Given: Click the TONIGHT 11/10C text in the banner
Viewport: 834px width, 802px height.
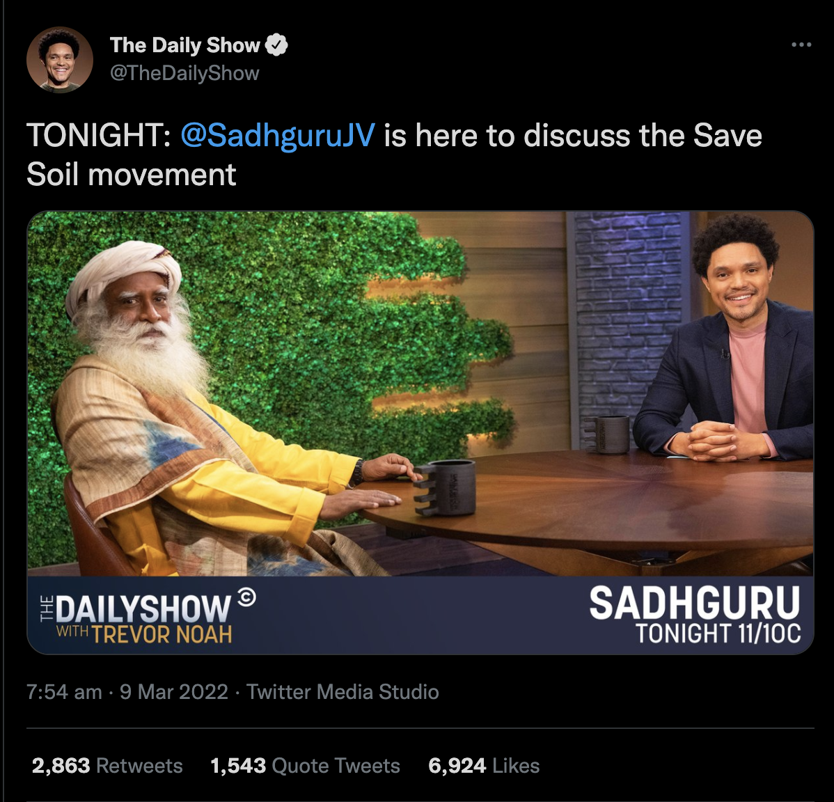Looking at the screenshot, I should [718, 634].
